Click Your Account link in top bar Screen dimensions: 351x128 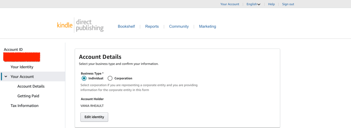click(230, 4)
